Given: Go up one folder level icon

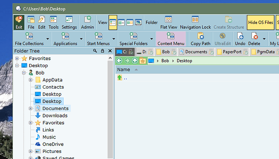Looking at the screenshot, I should 135,61.
